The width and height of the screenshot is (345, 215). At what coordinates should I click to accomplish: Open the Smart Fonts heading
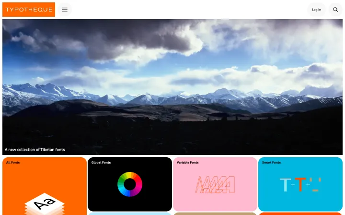(x=271, y=162)
